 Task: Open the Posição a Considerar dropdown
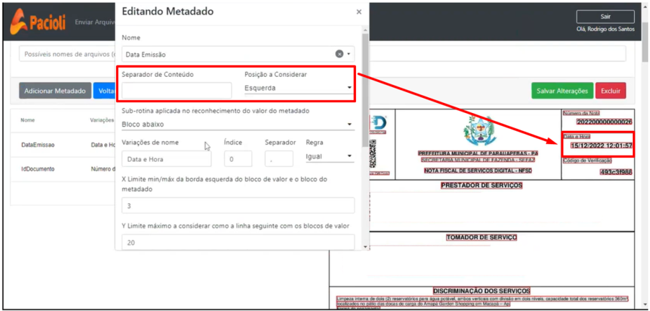tap(298, 88)
